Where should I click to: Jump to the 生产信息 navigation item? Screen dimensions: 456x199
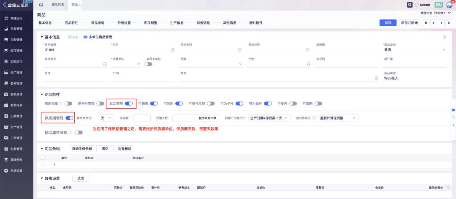coord(177,23)
